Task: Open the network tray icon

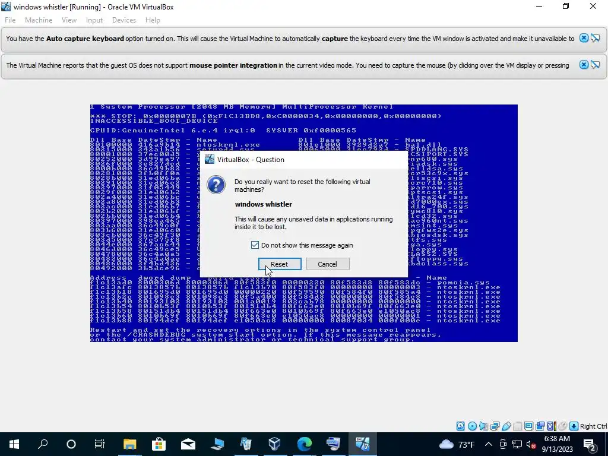Action: pos(517,444)
